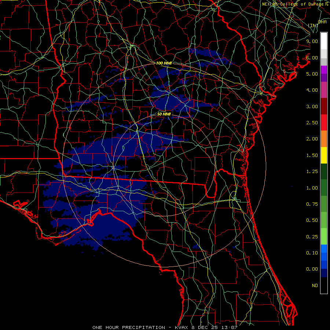Screen dimensions: 330x330
Task: Click the 2.00 legend label
Action: [312, 139]
